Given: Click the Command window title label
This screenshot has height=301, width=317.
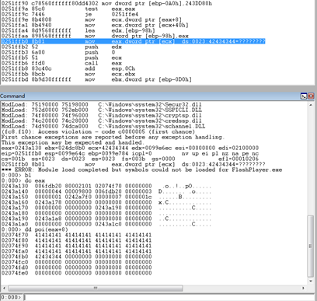Looking at the screenshot, I should pos(12,96).
